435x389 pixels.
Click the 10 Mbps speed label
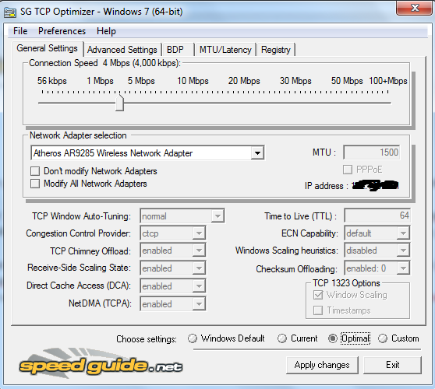coord(193,81)
